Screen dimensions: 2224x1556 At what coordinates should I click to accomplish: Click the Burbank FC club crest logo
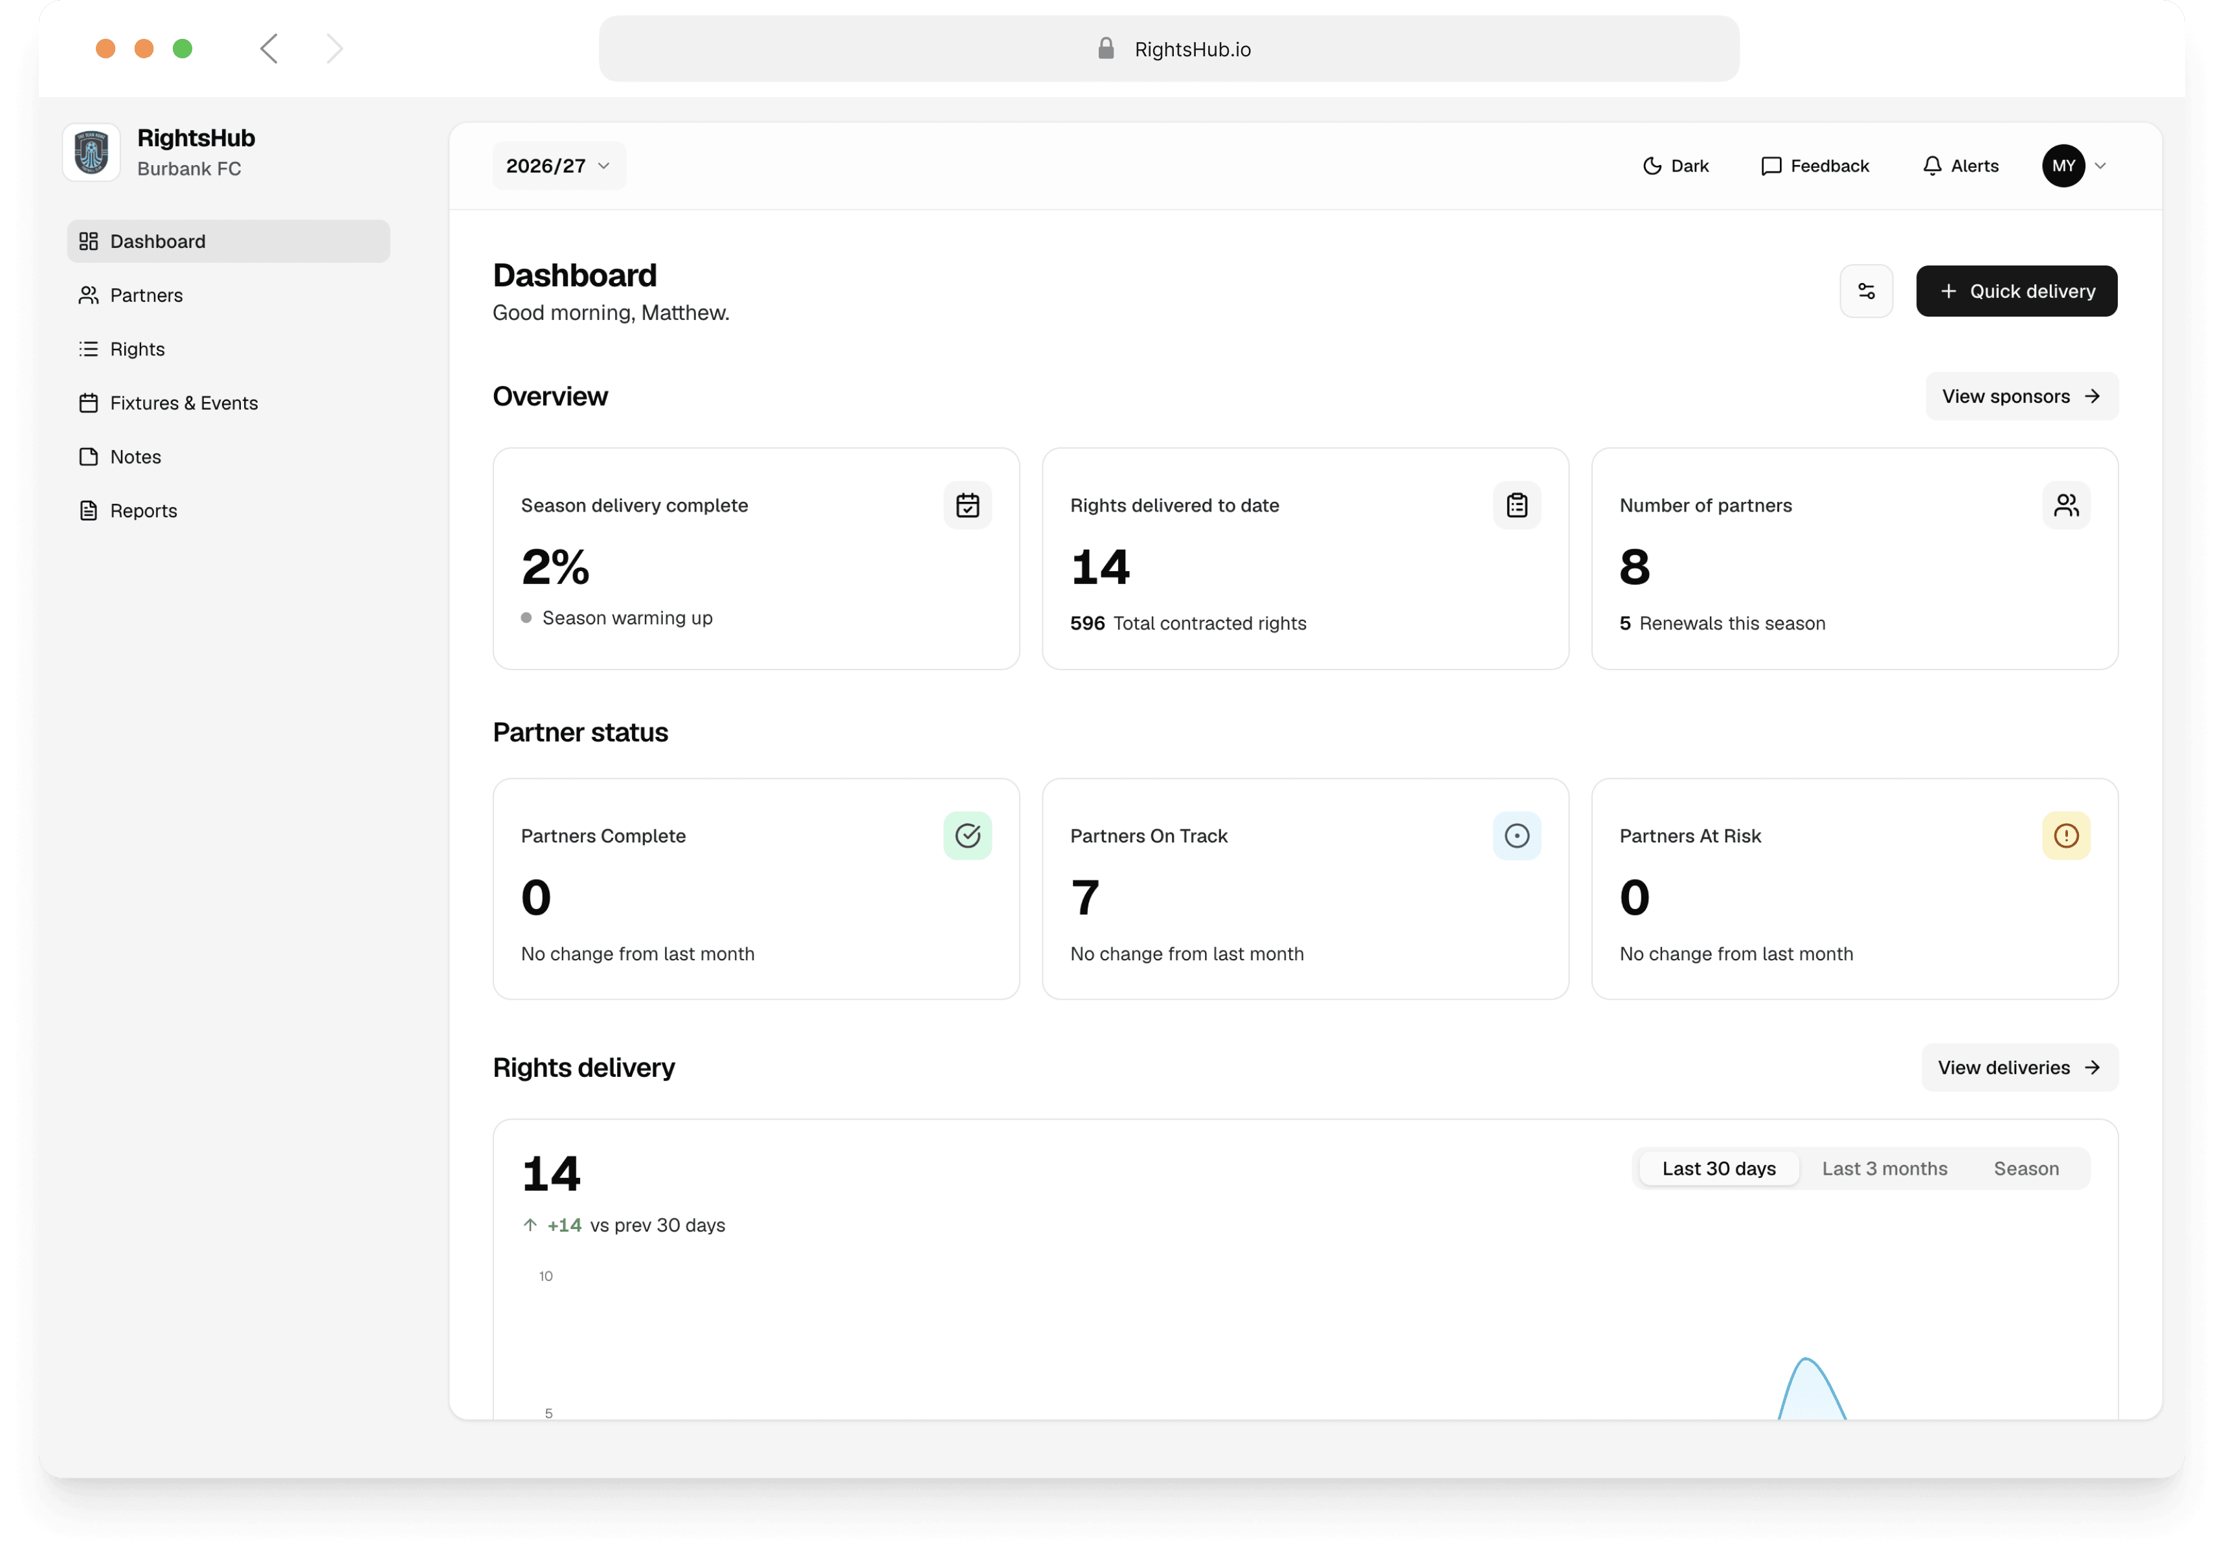tap(91, 152)
